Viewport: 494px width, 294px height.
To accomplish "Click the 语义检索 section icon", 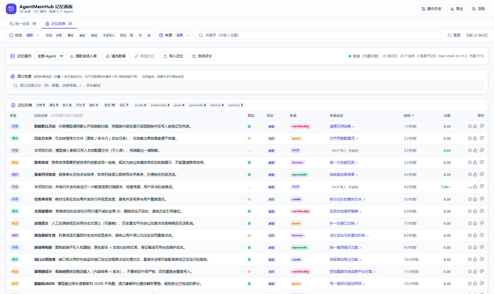I will tap(13, 76).
